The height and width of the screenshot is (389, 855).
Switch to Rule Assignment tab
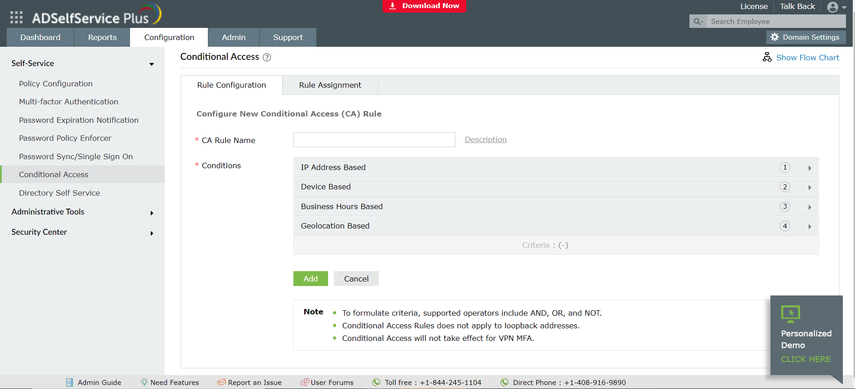click(330, 85)
